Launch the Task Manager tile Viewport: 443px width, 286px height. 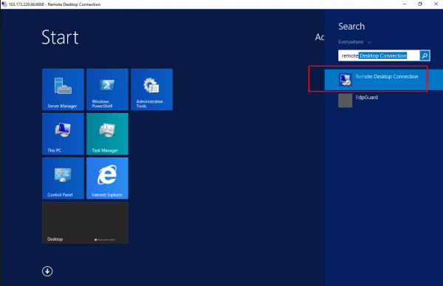coord(107,134)
